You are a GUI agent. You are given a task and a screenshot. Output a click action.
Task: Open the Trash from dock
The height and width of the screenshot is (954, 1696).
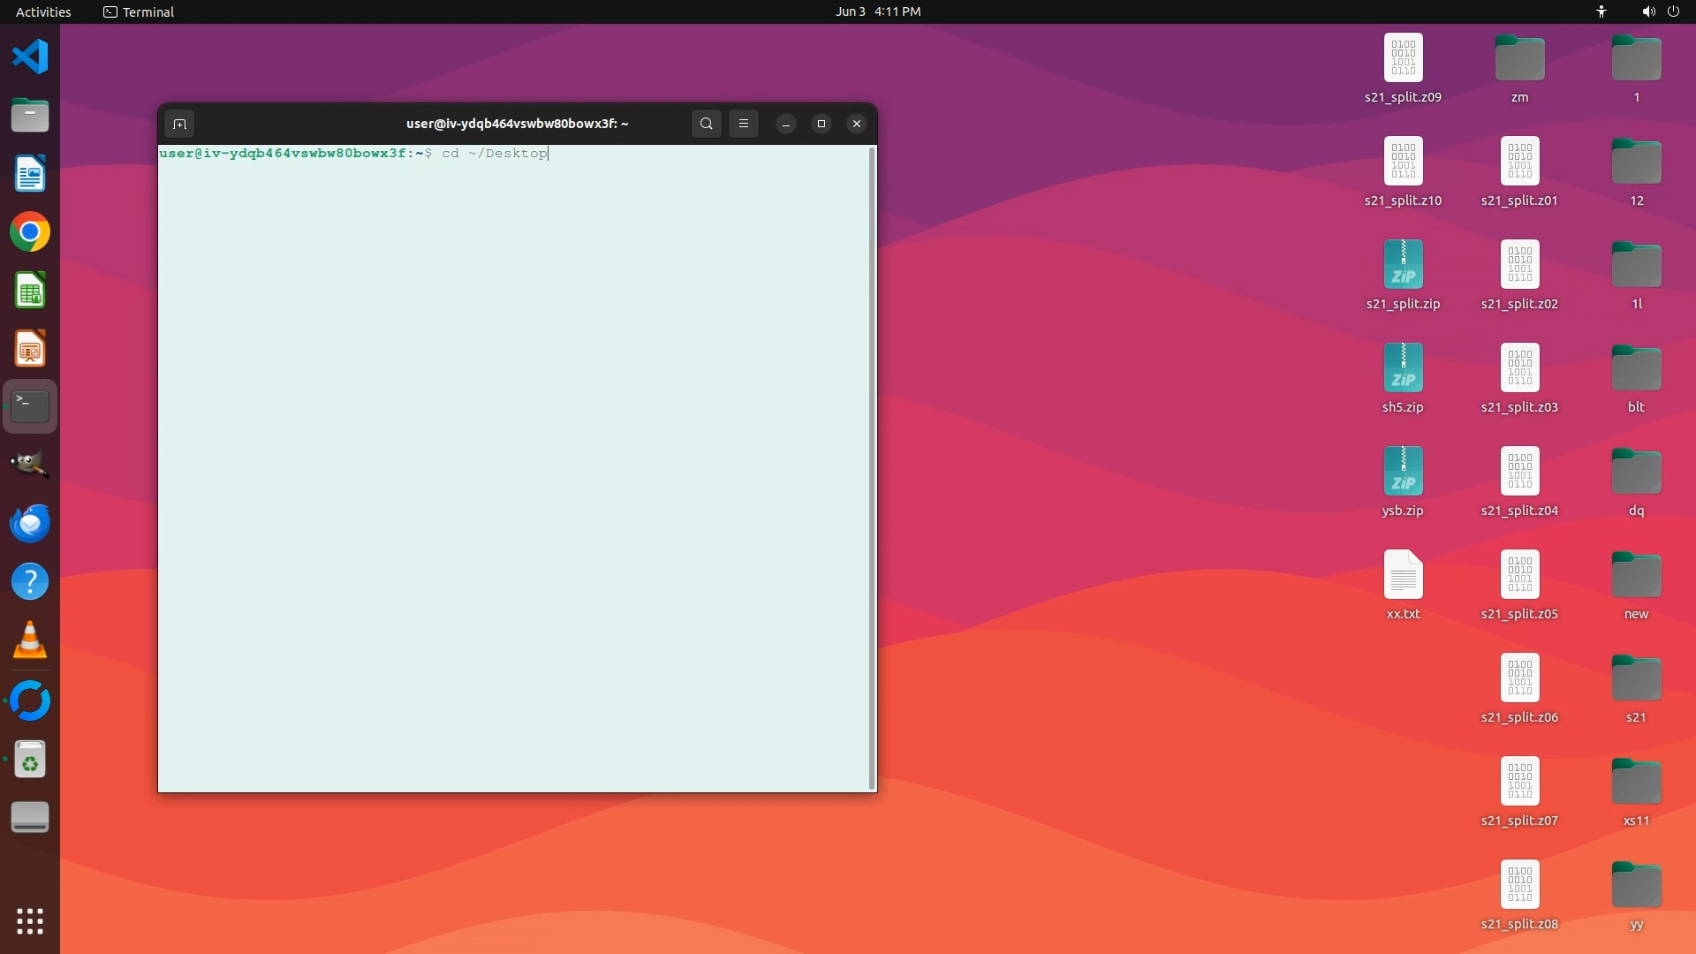(x=30, y=760)
